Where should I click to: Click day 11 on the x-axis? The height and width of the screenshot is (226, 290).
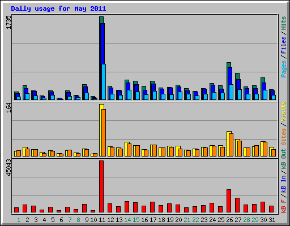[102, 220]
